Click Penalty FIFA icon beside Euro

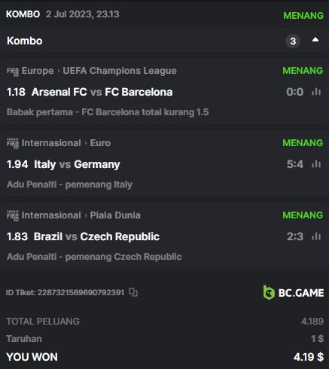click(x=13, y=143)
